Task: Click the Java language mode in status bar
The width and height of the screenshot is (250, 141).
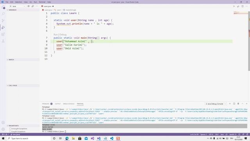Action: pos(222,134)
